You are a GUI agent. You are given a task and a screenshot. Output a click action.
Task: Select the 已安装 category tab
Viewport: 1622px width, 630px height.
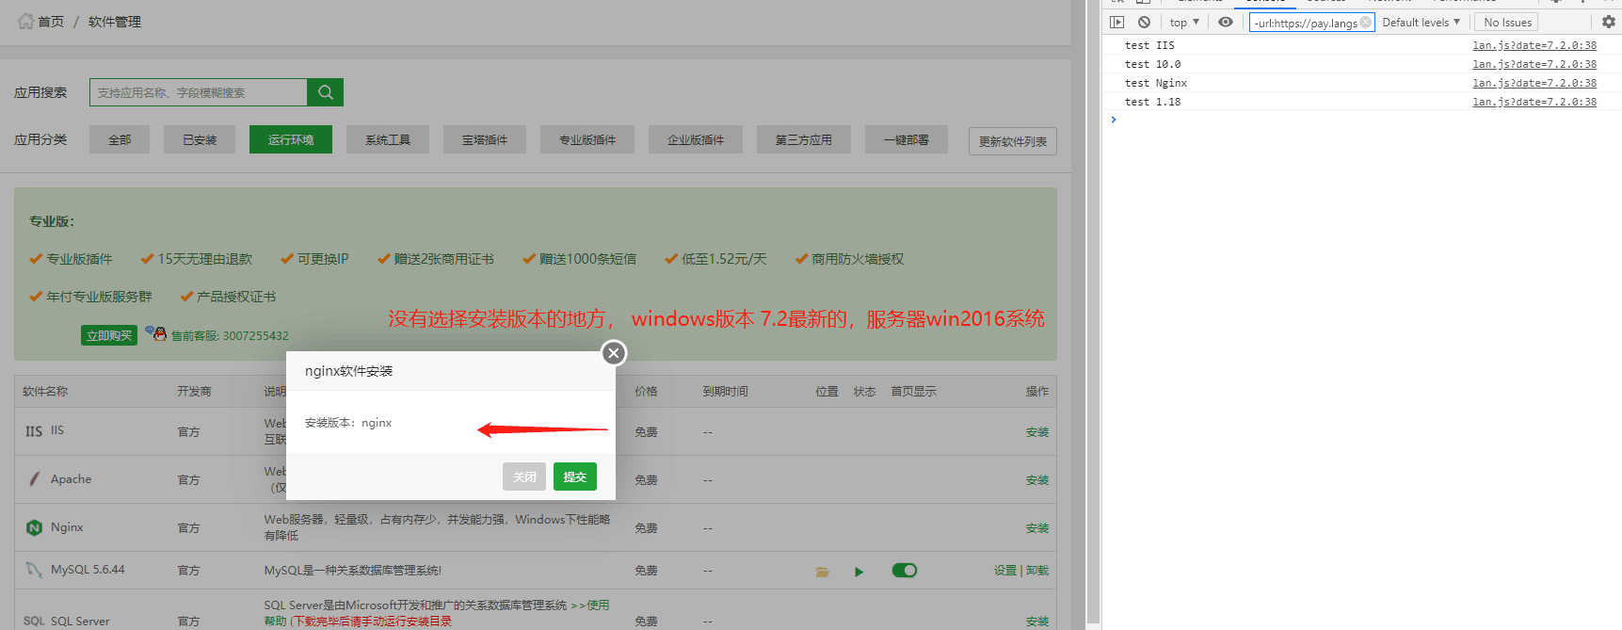[200, 139]
